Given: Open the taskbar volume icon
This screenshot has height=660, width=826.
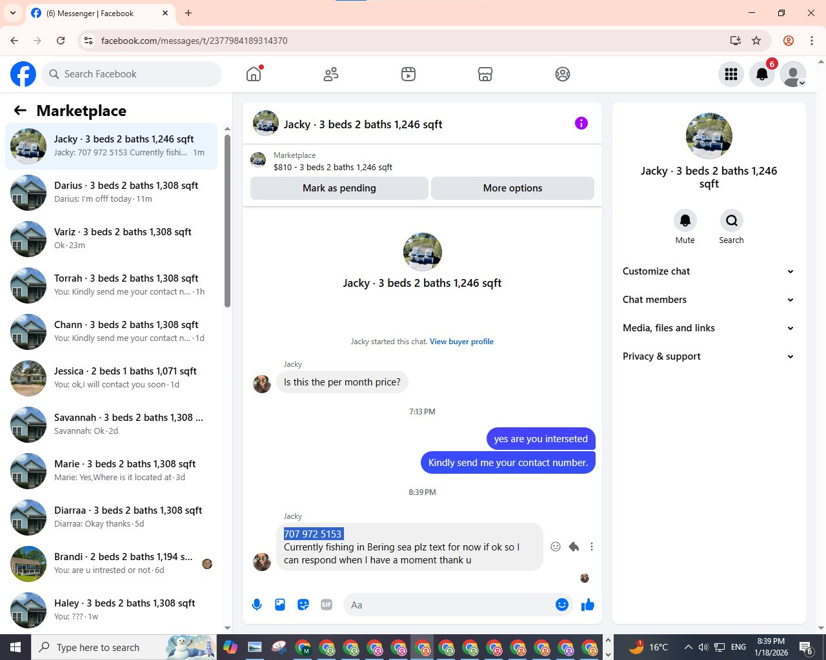Looking at the screenshot, I should pos(703,647).
